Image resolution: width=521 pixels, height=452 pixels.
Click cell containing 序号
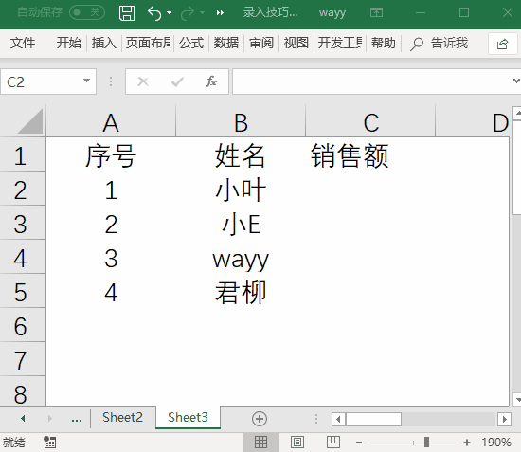[x=111, y=155]
